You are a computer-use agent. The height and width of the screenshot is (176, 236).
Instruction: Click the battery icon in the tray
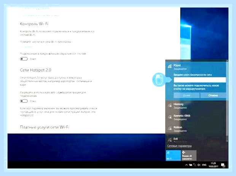(x=191, y=165)
